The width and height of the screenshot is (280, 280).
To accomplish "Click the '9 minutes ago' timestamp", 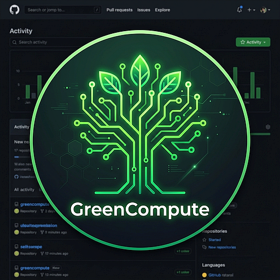I will 56,232.
